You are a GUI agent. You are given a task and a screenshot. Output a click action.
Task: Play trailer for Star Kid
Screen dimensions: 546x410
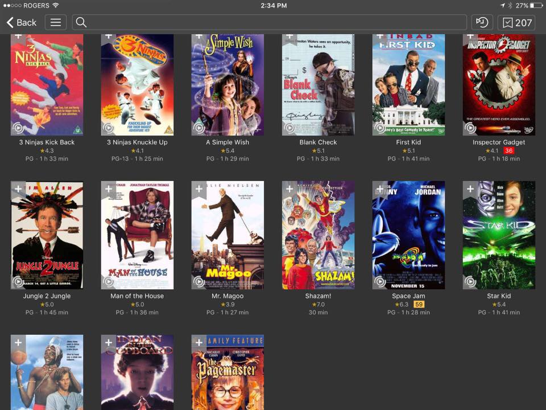(470, 281)
